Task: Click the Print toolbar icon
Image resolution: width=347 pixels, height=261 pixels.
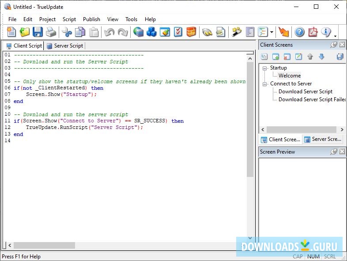Action: 51,32
